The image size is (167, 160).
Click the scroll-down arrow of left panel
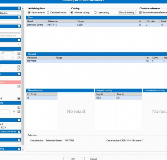[23, 150]
